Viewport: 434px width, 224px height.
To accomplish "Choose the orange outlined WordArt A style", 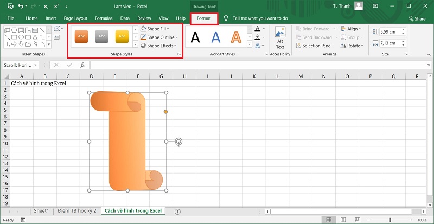I will point(236,37).
